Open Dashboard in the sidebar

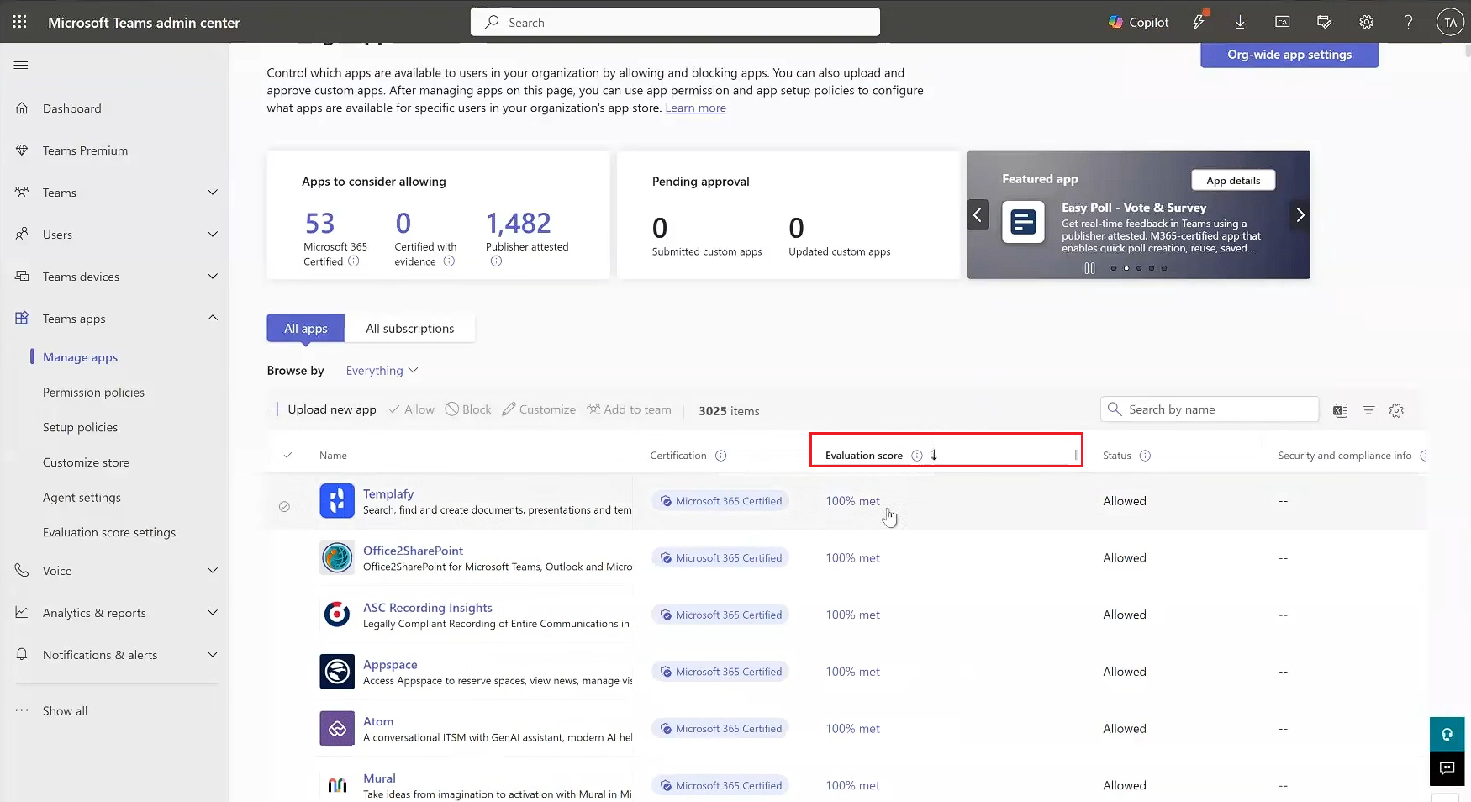point(71,108)
